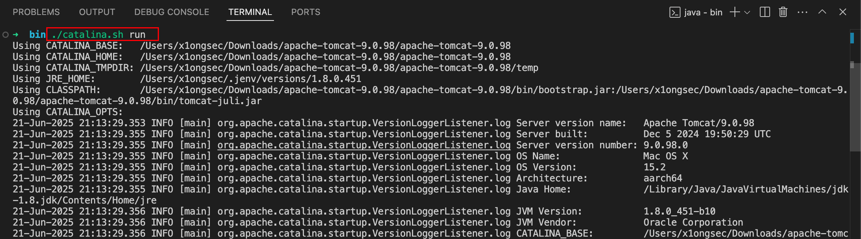Open the ellipsis menu for more panel actions

(x=802, y=13)
